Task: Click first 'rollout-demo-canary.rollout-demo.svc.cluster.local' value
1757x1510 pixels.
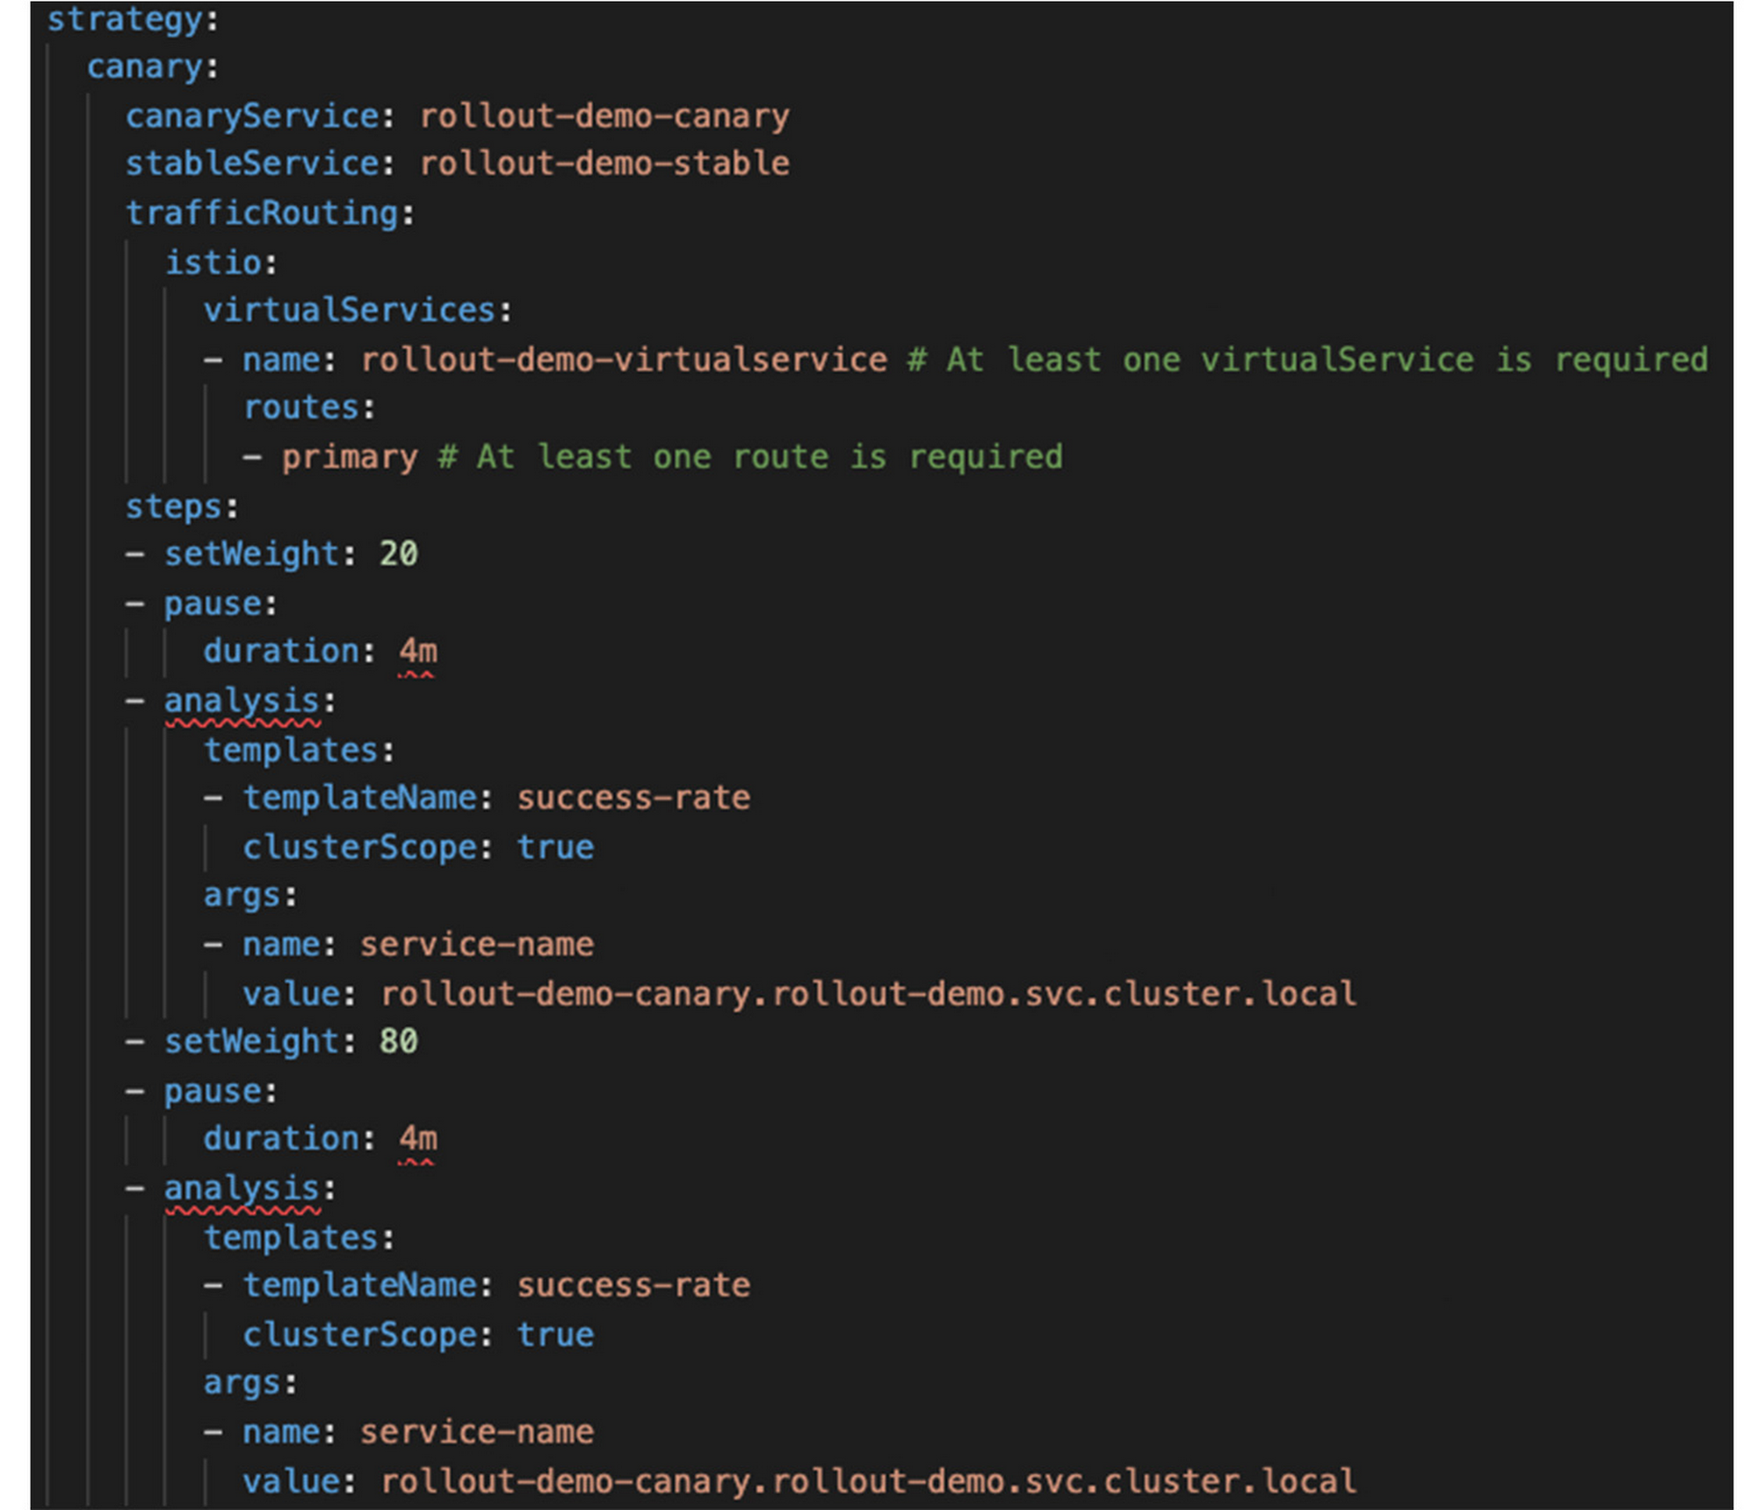Action: click(x=868, y=994)
